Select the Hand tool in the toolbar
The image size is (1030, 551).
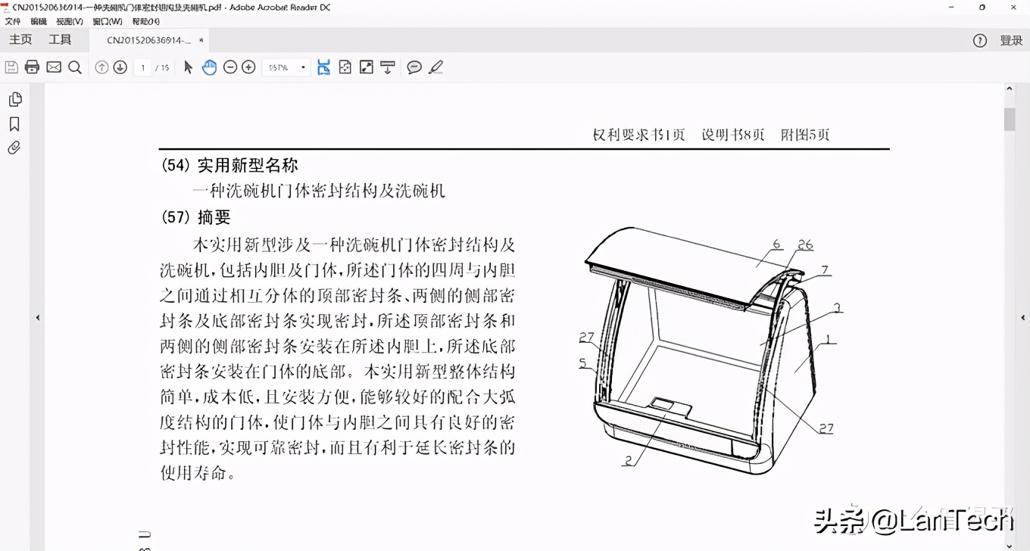click(x=209, y=67)
